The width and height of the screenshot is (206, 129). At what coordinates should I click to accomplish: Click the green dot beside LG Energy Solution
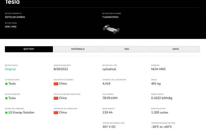tap(6, 113)
